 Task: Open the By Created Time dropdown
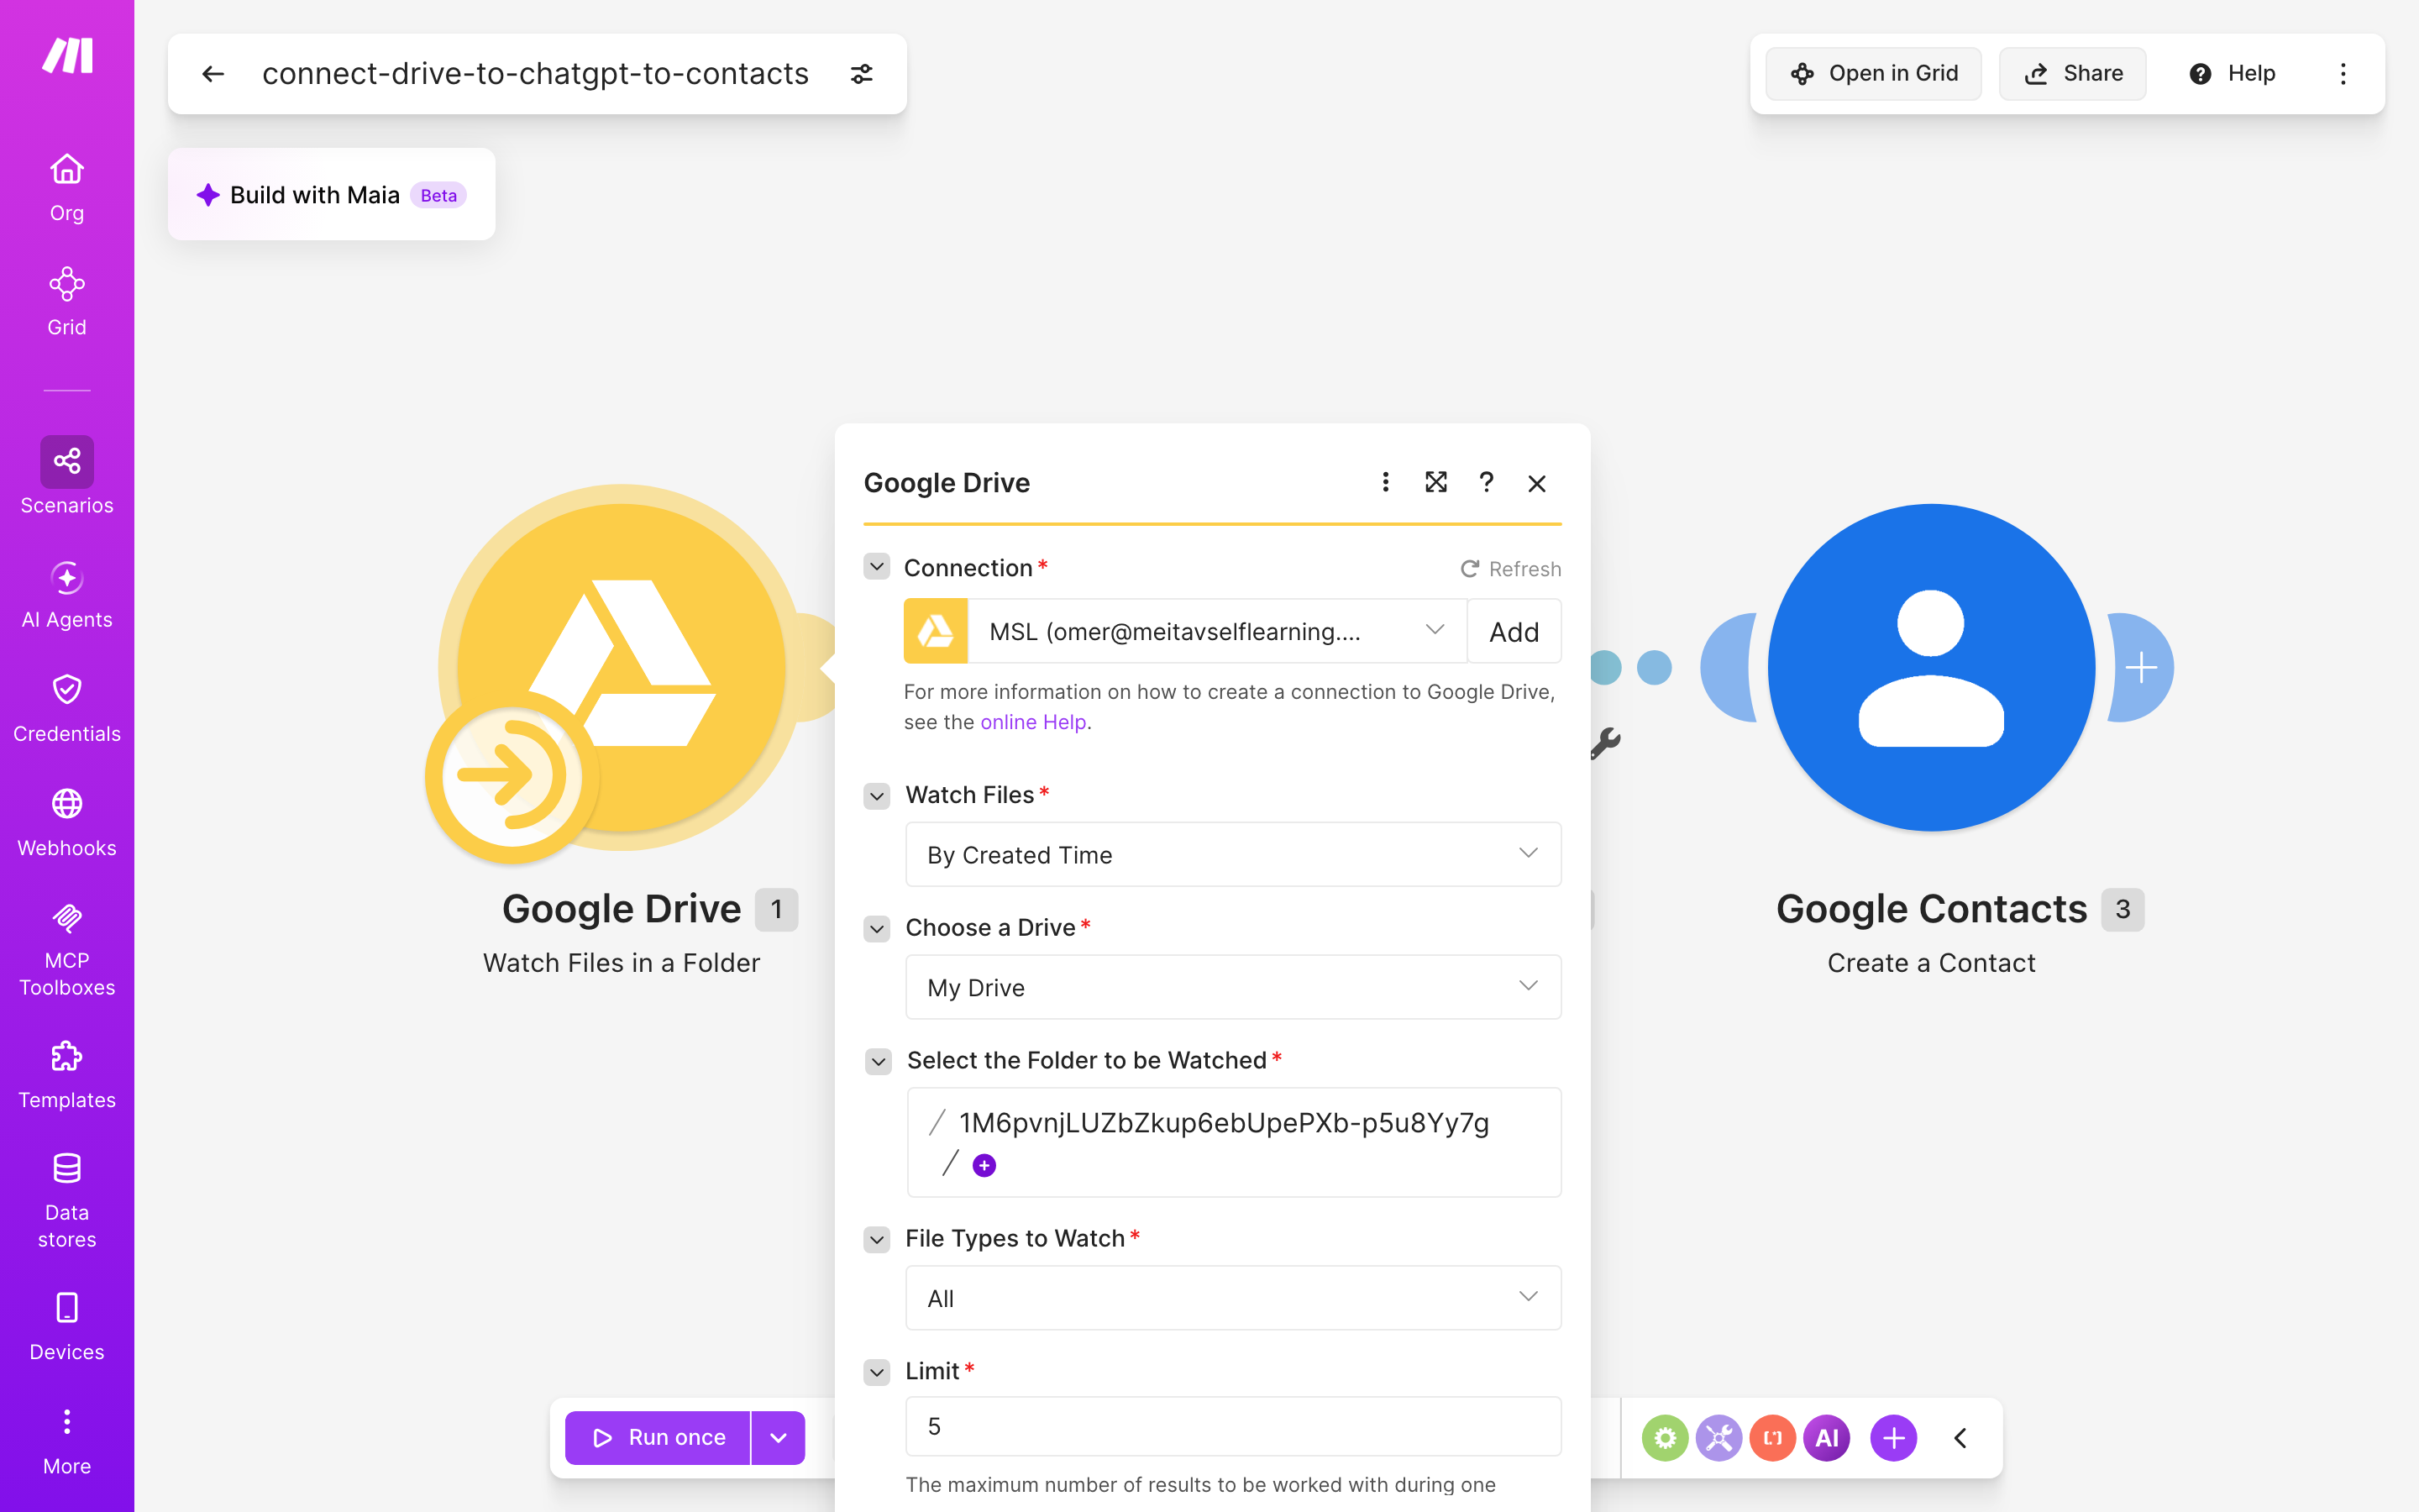coord(1234,854)
